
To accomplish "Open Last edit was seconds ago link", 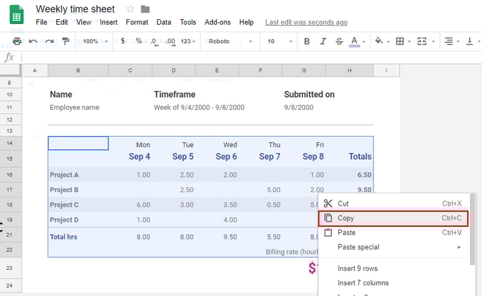I will click(306, 22).
